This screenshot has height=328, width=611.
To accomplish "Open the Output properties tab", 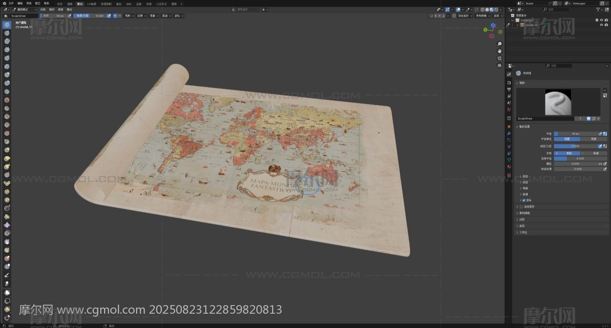I will (509, 89).
